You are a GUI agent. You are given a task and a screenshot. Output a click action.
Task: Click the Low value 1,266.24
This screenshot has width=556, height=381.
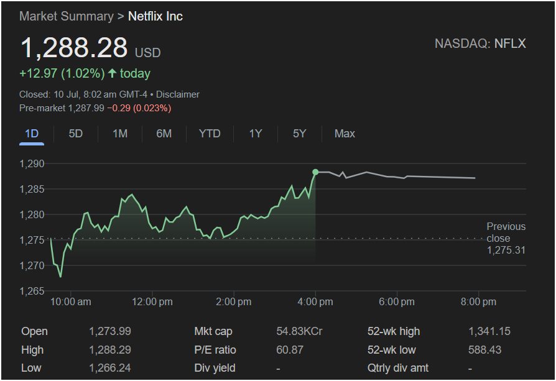pos(110,368)
